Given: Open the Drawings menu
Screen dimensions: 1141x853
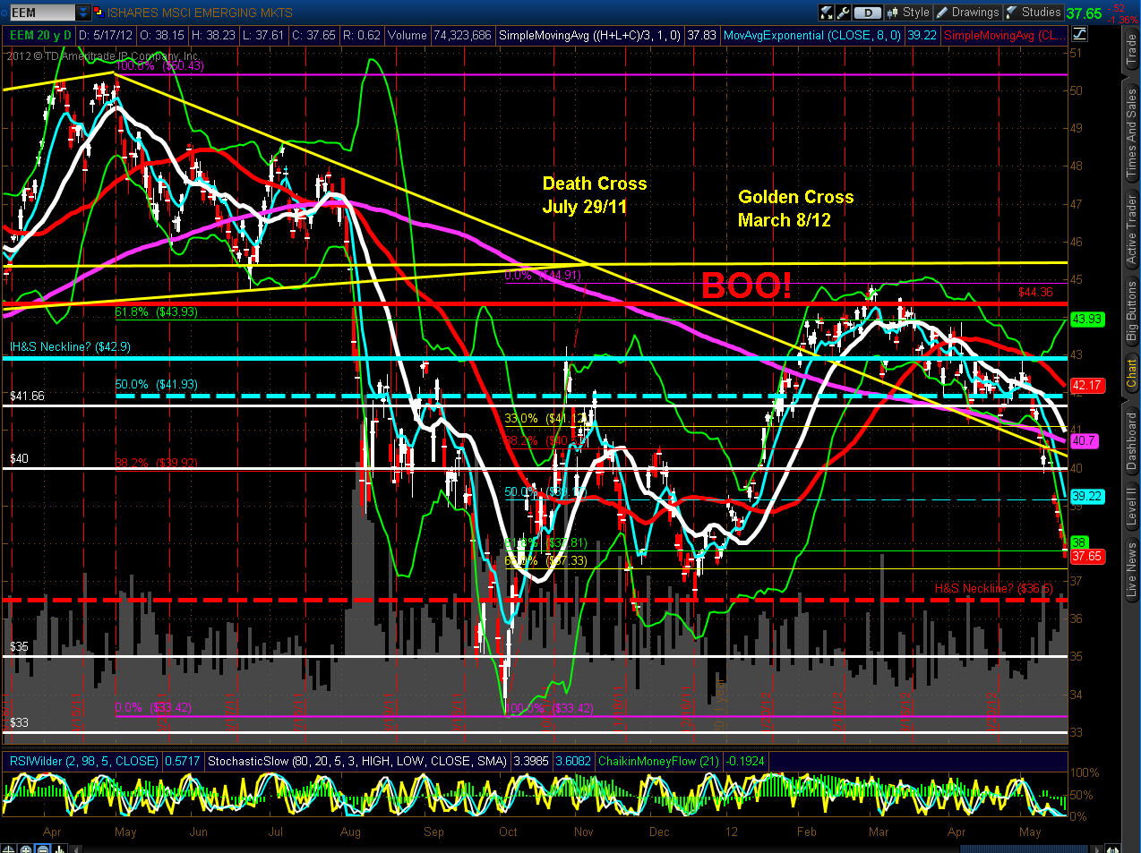Looking at the screenshot, I should point(967,13).
